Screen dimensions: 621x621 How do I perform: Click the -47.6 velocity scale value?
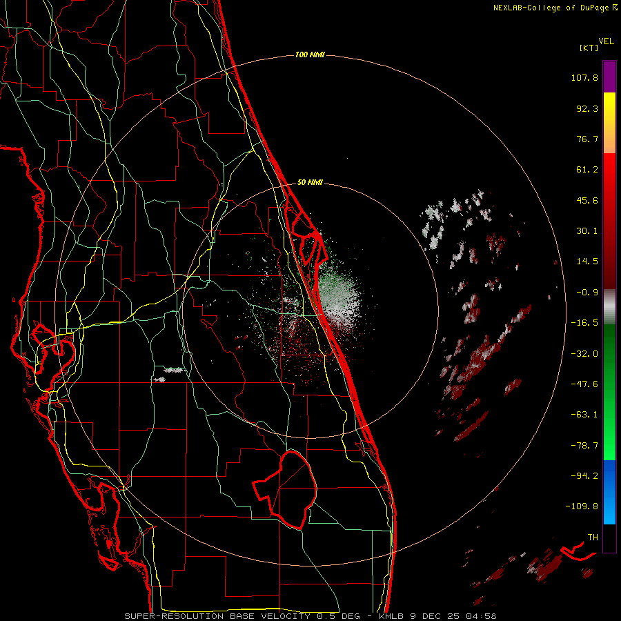[584, 384]
